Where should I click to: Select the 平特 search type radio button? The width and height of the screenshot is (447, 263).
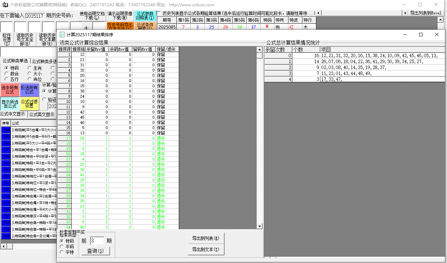click(62, 252)
